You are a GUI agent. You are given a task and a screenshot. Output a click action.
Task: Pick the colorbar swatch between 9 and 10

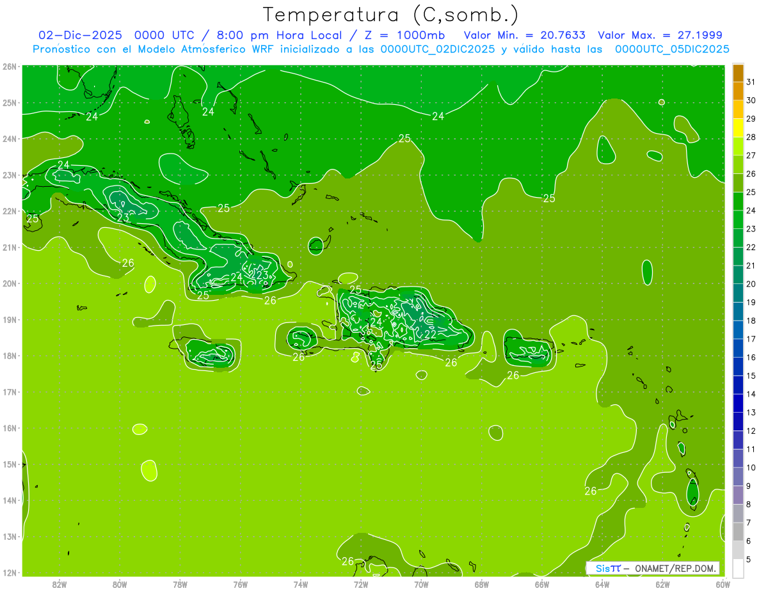point(738,477)
